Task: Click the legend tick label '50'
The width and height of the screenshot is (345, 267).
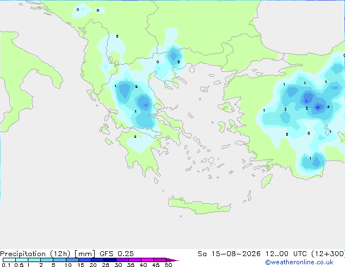Action: click(x=168, y=265)
